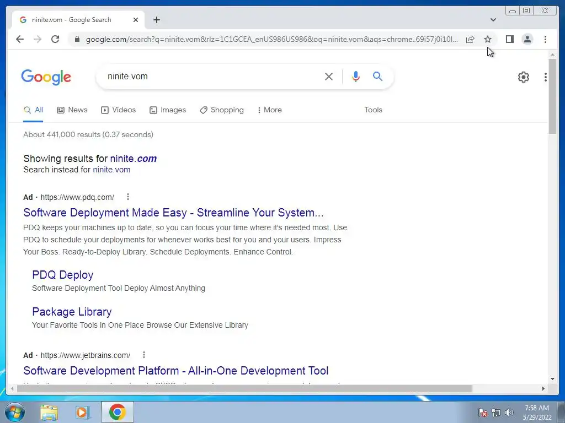Open Software Development Platform ad link

coord(176,371)
